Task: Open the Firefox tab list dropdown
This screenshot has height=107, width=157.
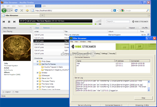Action: point(149,15)
